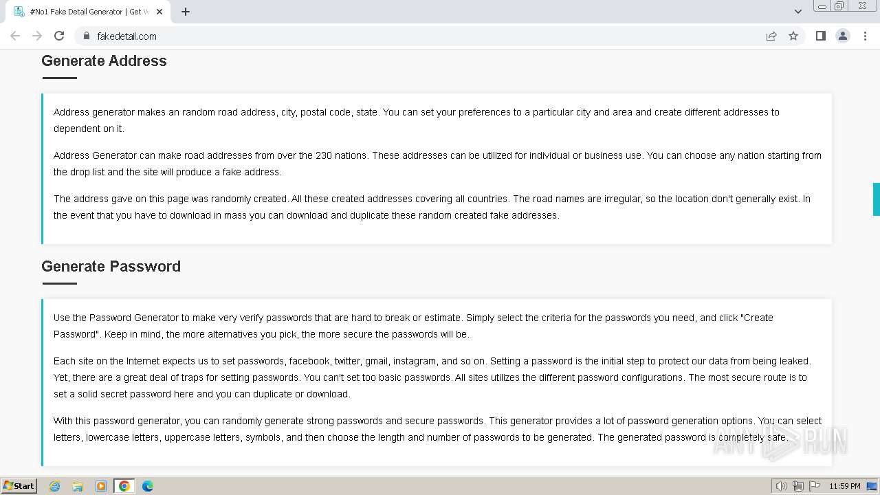This screenshot has width=880, height=495.
Task: Open the browser side panel
Action: point(820,36)
